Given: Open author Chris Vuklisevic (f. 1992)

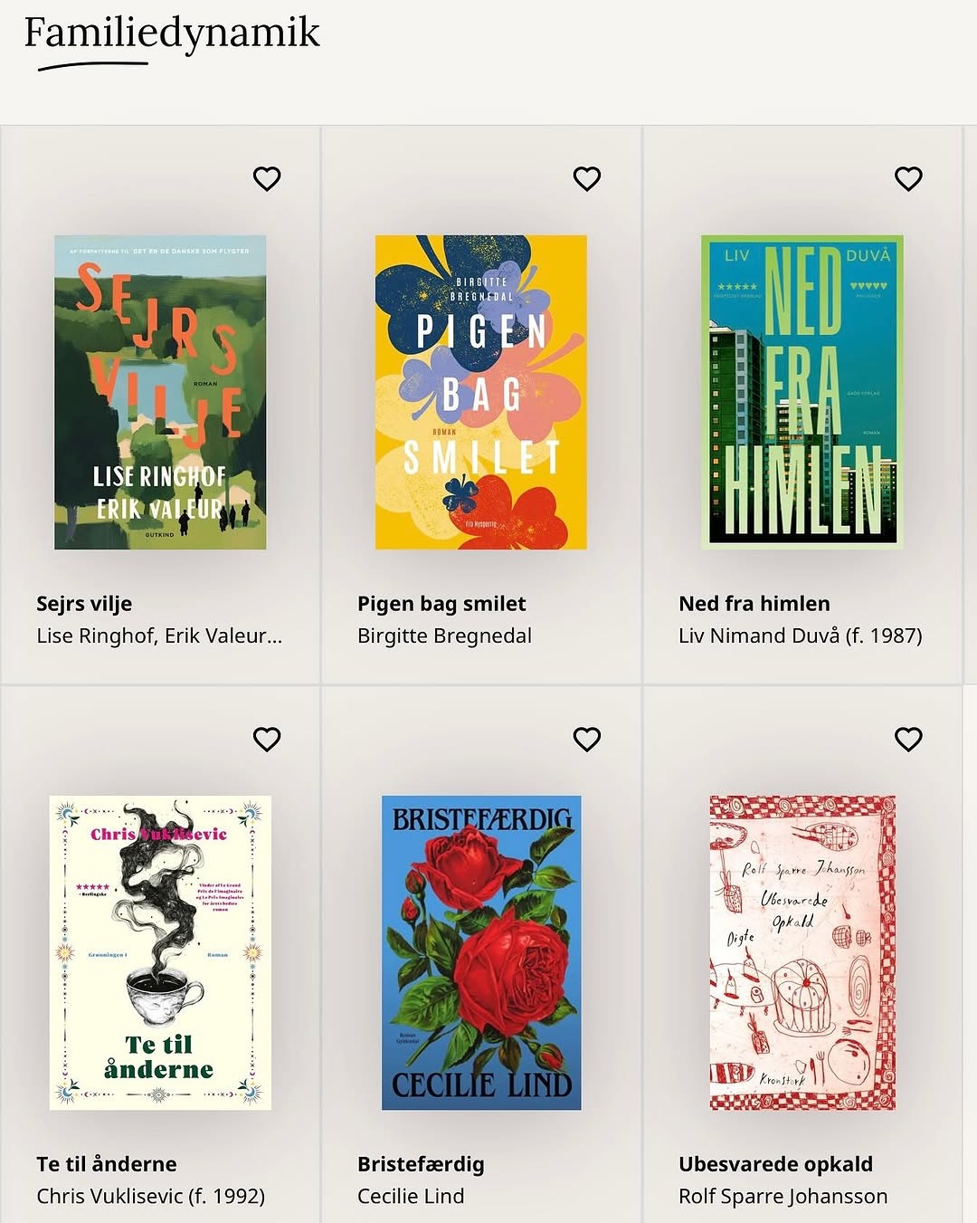Looking at the screenshot, I should (150, 1196).
